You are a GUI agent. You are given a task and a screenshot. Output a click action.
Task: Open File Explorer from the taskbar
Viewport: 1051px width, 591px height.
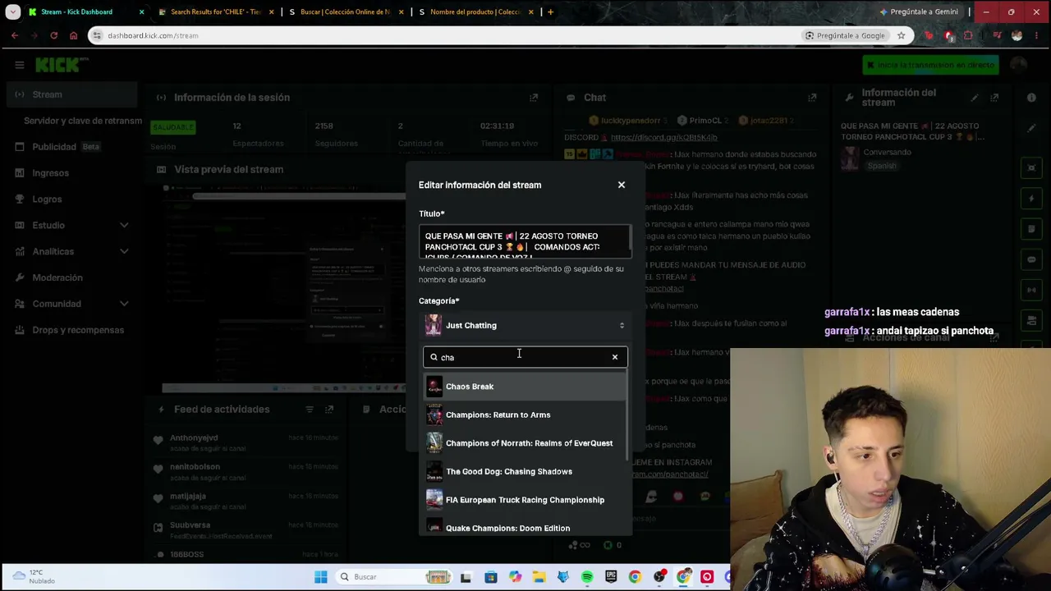point(539,577)
